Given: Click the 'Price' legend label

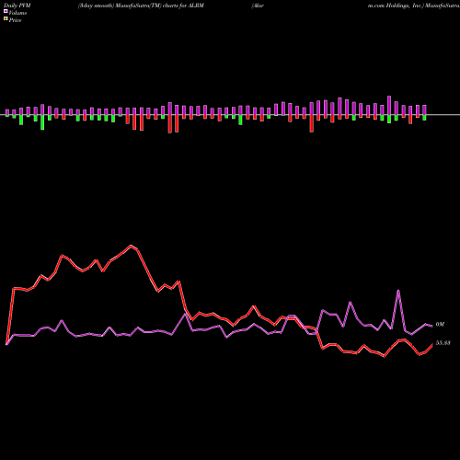Looking at the screenshot, I should [x=15, y=20].
